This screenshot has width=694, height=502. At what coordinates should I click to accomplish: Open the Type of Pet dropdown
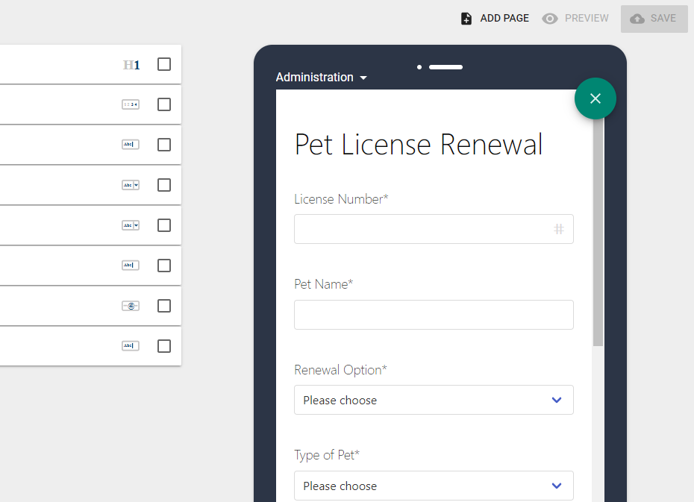(434, 486)
